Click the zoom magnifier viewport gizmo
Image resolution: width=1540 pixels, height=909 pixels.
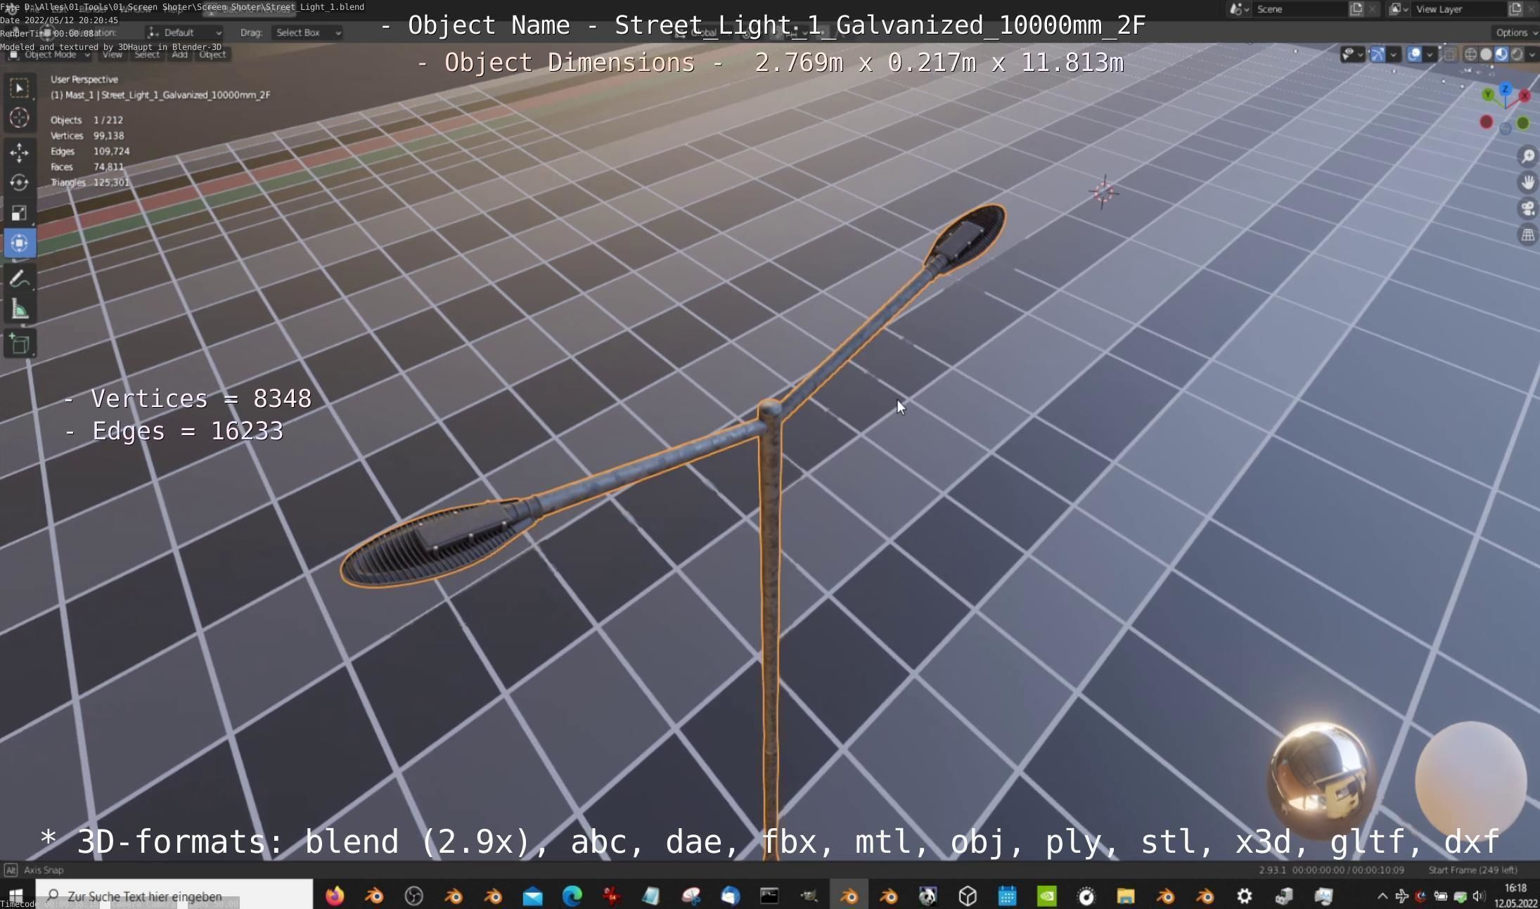[1527, 156]
